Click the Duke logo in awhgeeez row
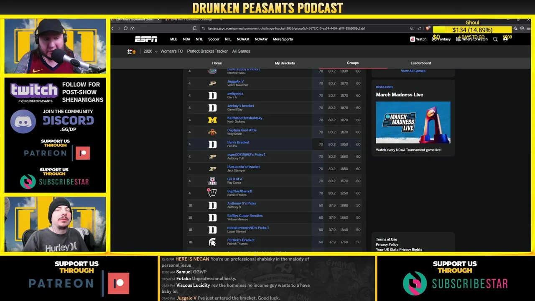 [x=212, y=96]
